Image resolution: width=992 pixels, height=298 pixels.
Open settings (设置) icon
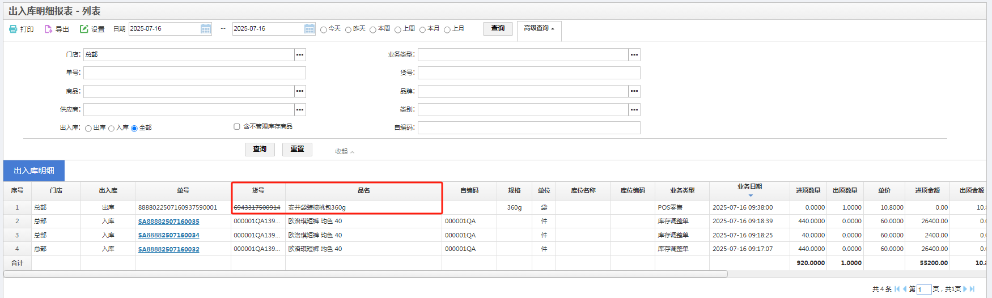point(84,29)
